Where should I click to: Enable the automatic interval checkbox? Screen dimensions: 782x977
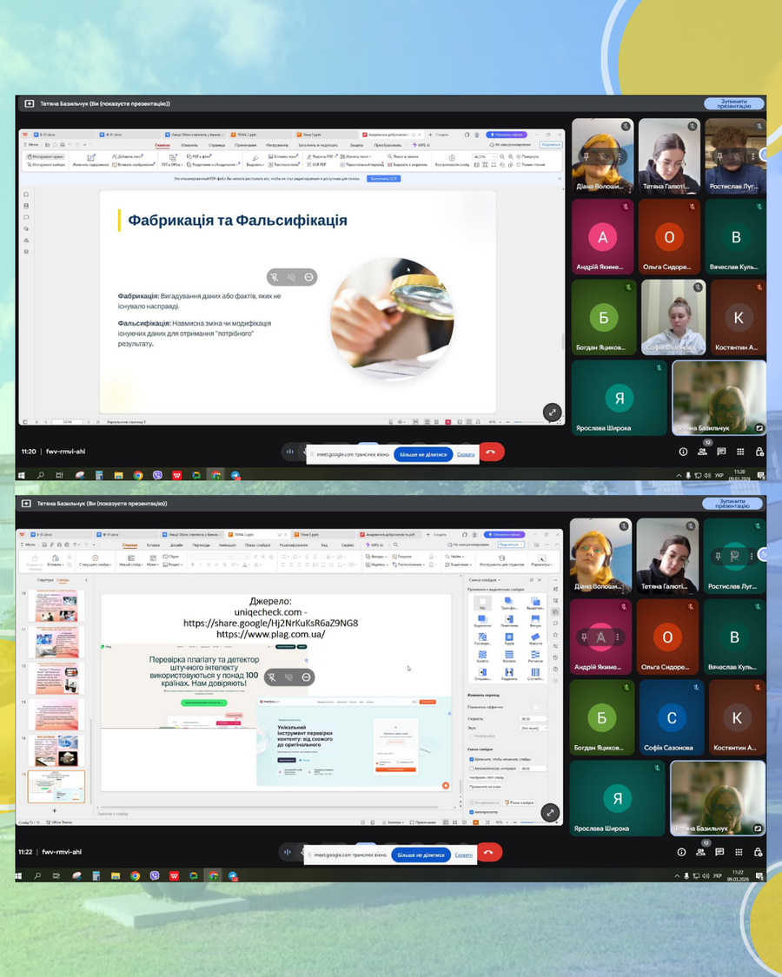coord(472,768)
